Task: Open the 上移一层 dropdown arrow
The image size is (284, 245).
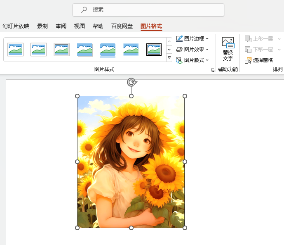Action: pos(279,39)
